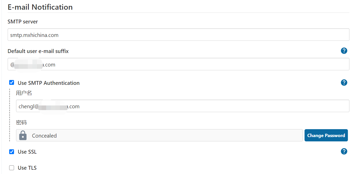This screenshot has height=174, width=353.
Task: Open help for Default user e-mail suffix
Action: tap(344, 51)
